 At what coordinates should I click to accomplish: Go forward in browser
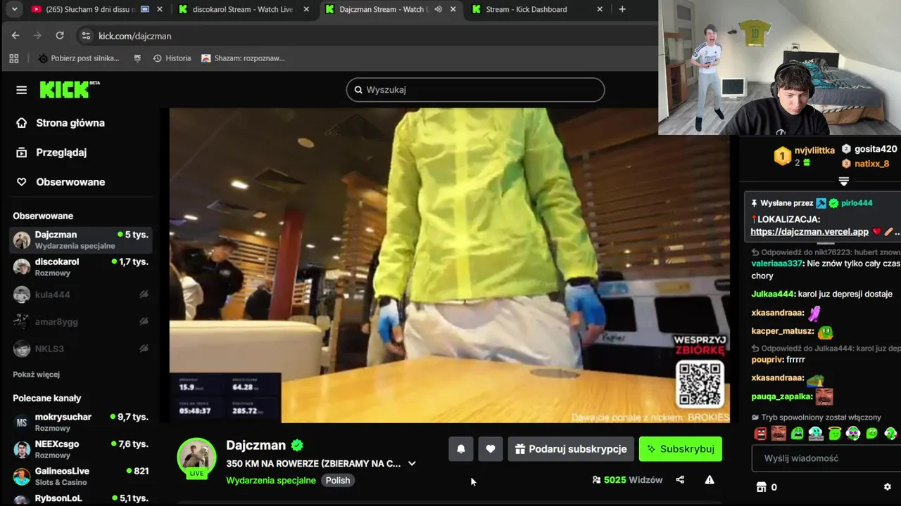pos(37,35)
